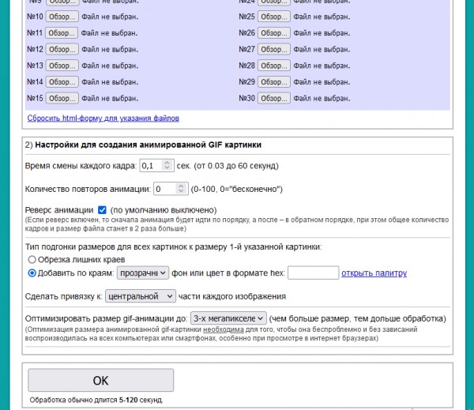This screenshot has height=410, width=474.
Task: Click Обзор next to №14
Action: (62, 82)
